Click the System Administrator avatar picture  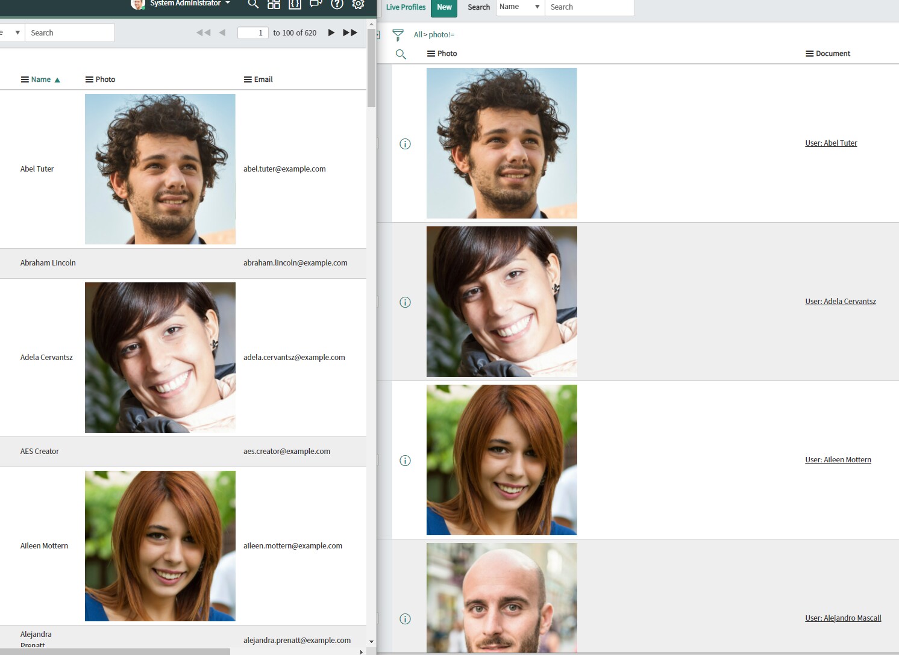(137, 4)
